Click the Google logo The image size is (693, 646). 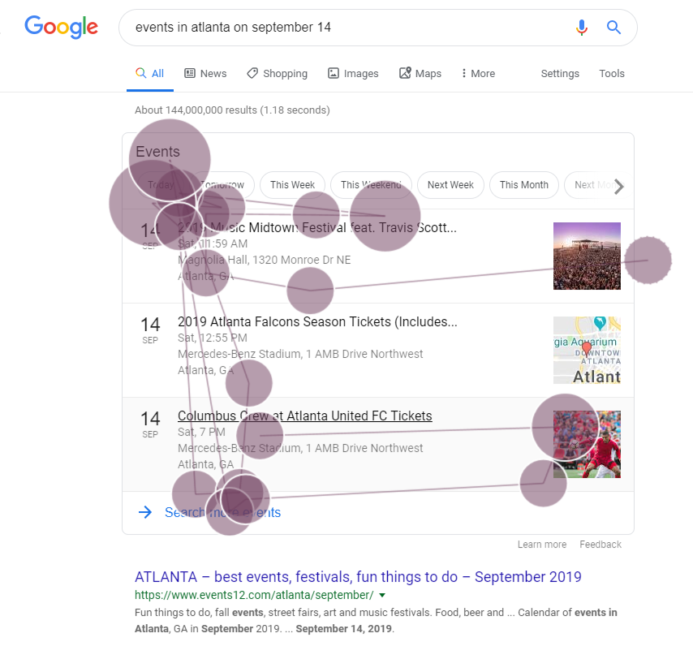pyautogui.click(x=61, y=27)
